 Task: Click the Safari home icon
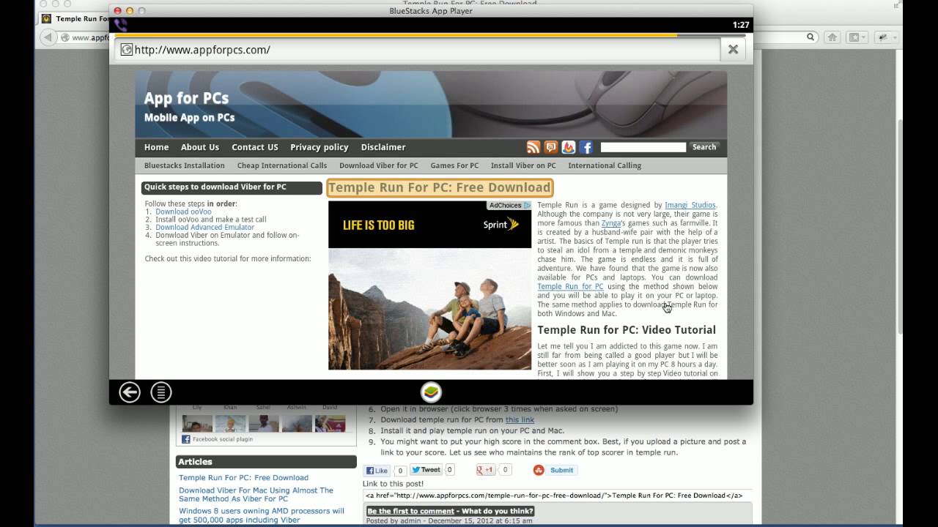click(832, 37)
